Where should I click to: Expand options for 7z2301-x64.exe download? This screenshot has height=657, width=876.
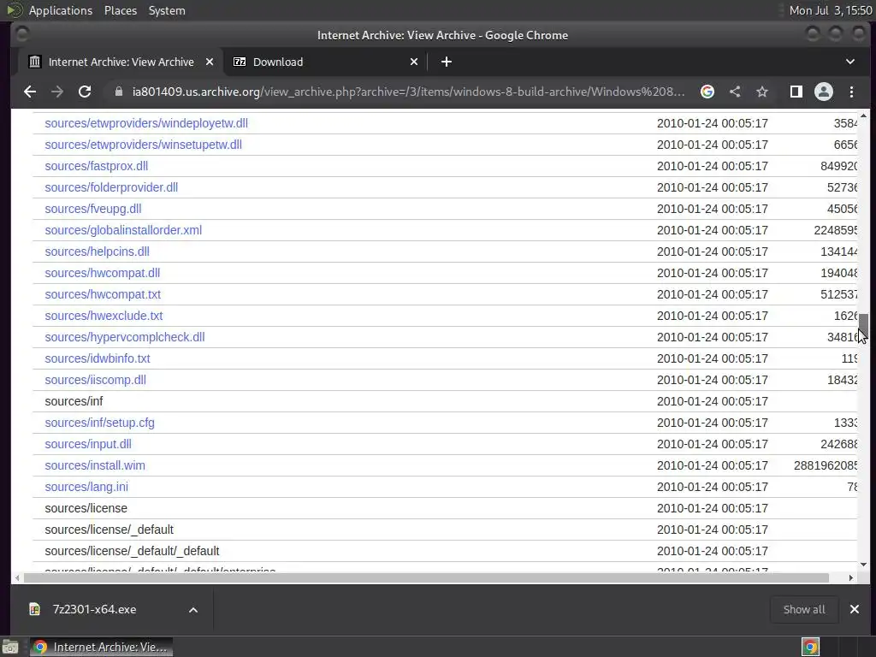[193, 609]
